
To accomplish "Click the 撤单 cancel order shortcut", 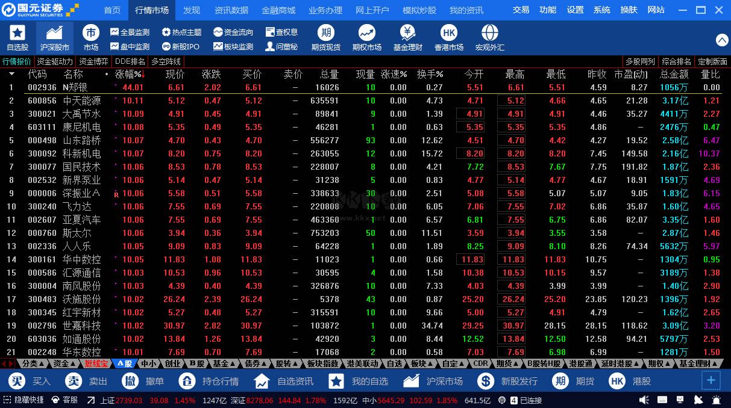I will click(x=142, y=381).
